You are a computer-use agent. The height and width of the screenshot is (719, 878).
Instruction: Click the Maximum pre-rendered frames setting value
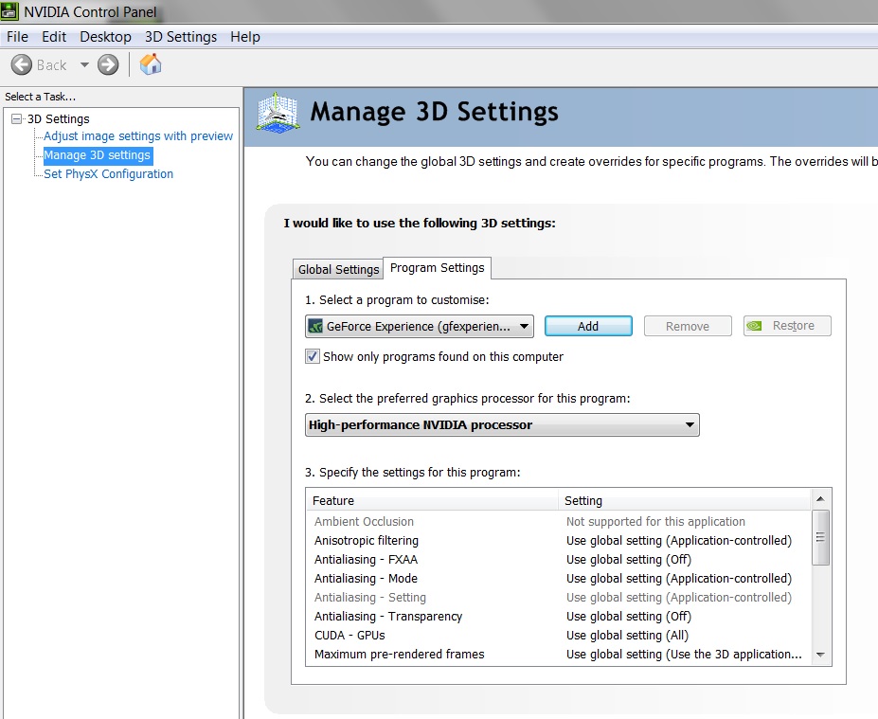click(x=684, y=655)
